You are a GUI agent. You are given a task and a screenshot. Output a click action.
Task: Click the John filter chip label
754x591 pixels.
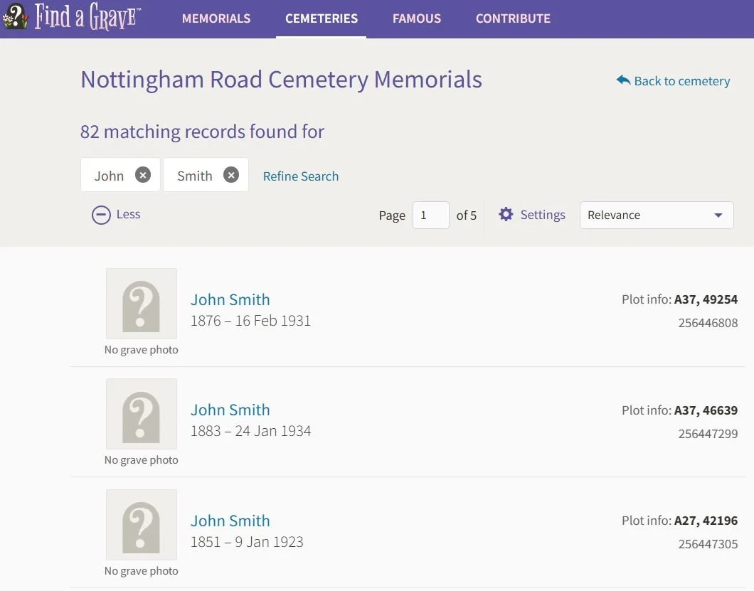[109, 176]
